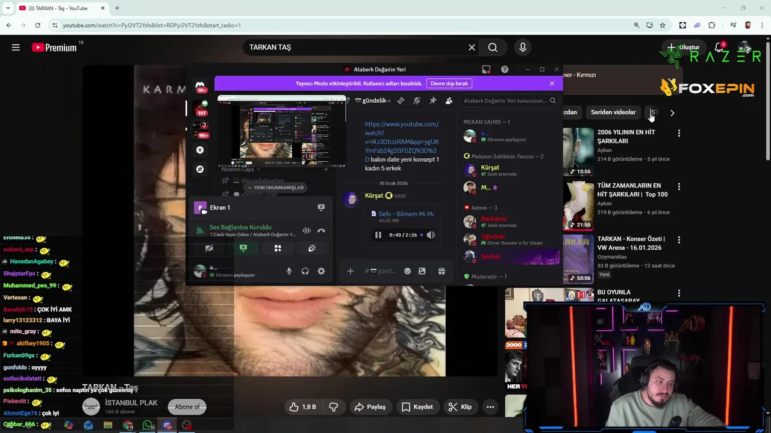
Task: Open the youtube.com link in Discord chat
Action: [402, 141]
